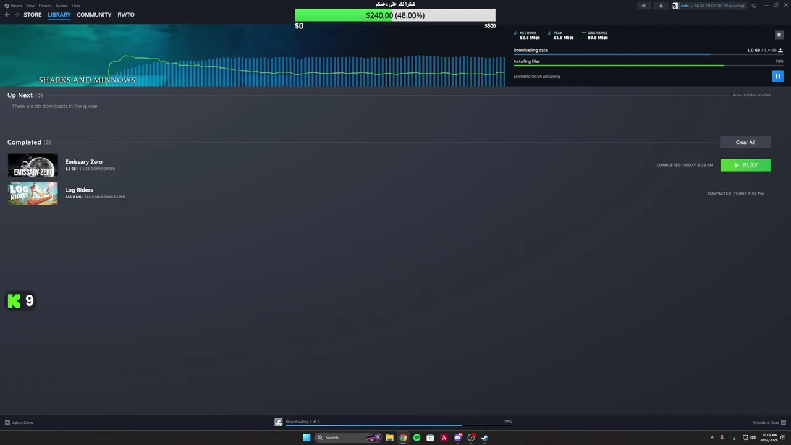
Task: Switch to Big Picture mode icon
Action: pos(754,6)
